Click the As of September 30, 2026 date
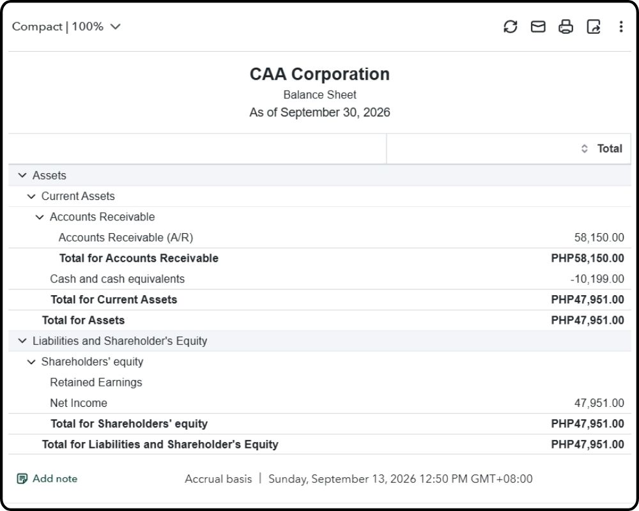This screenshot has width=639, height=511. [319, 112]
